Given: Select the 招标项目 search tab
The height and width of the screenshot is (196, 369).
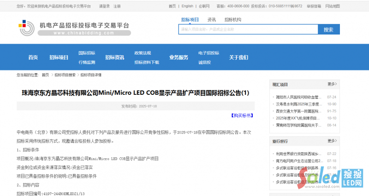Looking at the screenshot, I should (190, 20).
